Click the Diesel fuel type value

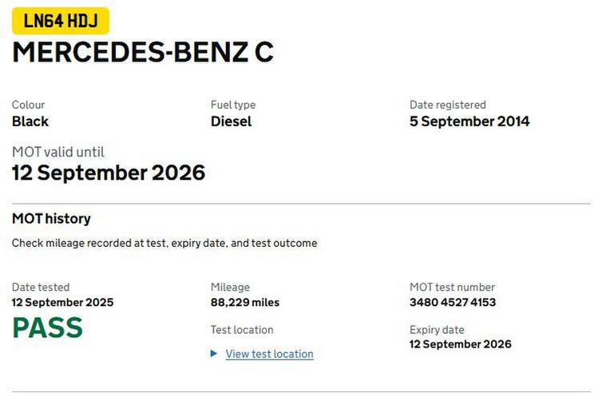tap(231, 121)
